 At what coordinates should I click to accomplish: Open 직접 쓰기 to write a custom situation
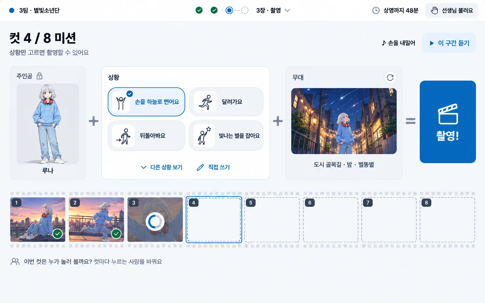(213, 167)
